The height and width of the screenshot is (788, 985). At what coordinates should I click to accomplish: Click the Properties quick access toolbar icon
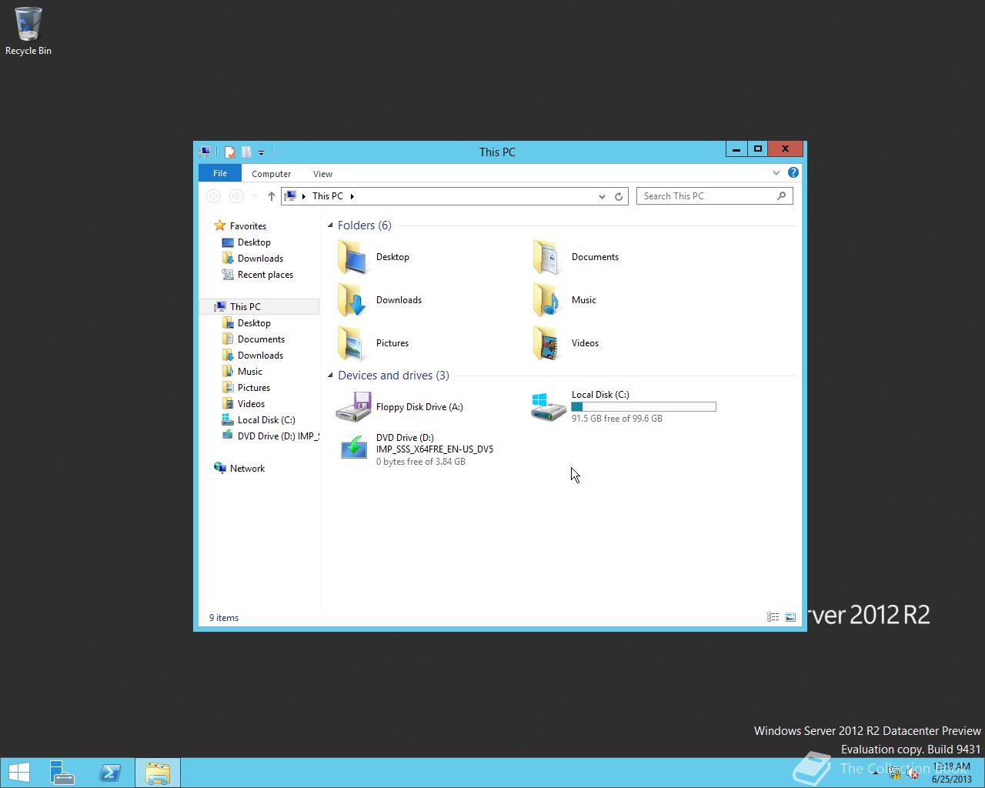point(229,152)
